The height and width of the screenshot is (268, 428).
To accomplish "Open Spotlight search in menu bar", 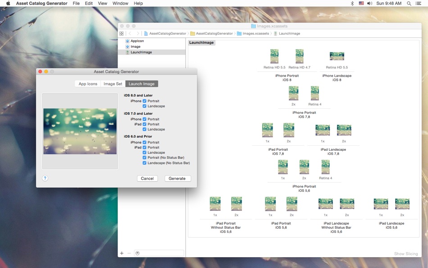I will pyautogui.click(x=409, y=3).
